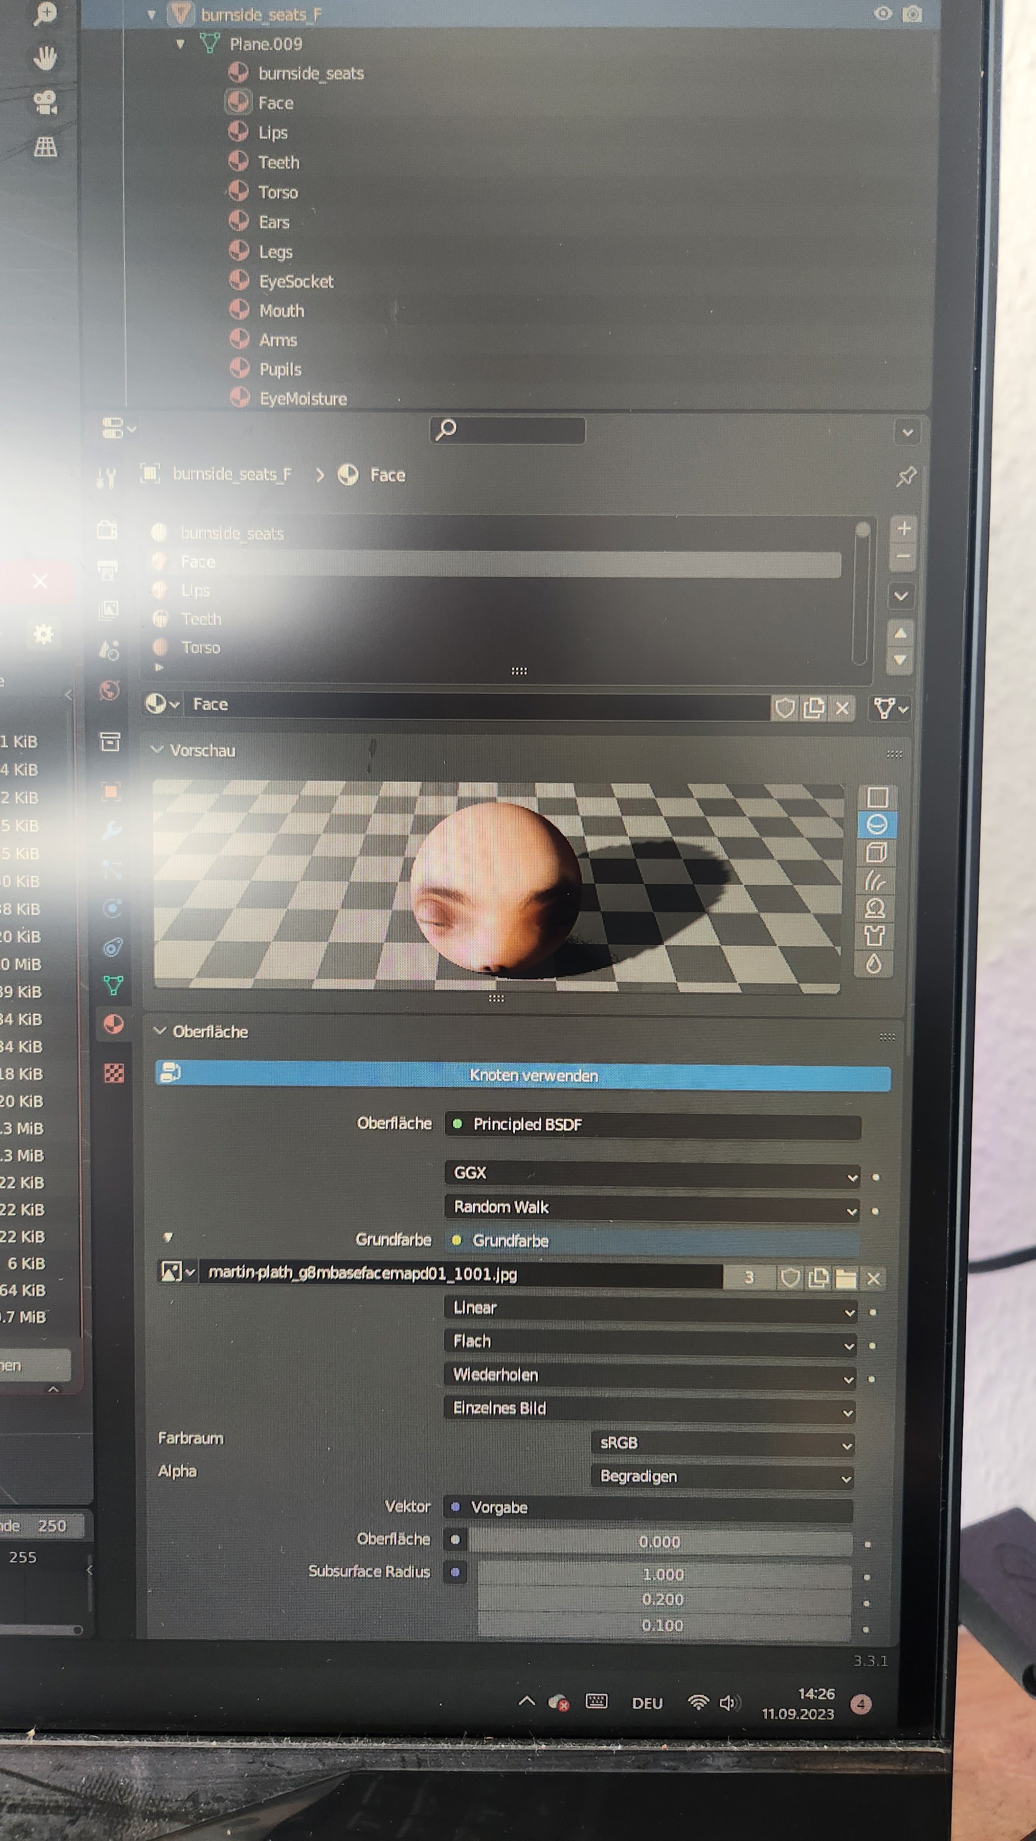This screenshot has height=1841, width=1036.
Task: Open the Random Walk subsurface method dropdown
Action: pyautogui.click(x=651, y=1208)
